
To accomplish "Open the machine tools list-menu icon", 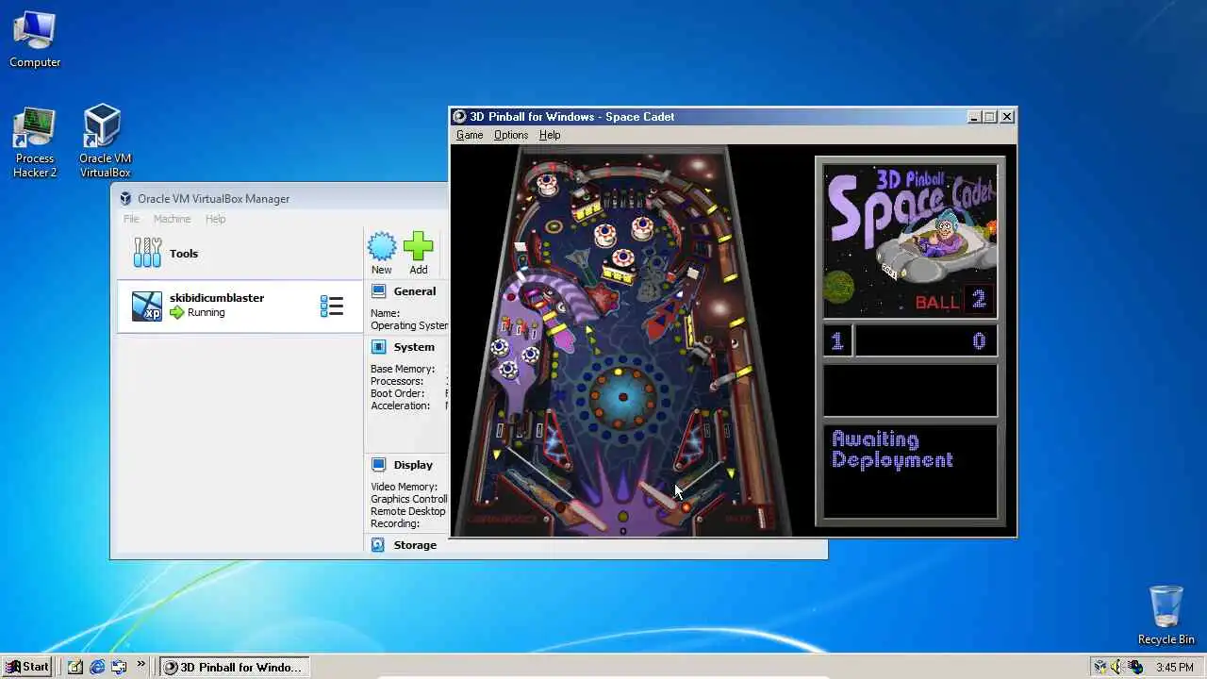I will [331, 306].
